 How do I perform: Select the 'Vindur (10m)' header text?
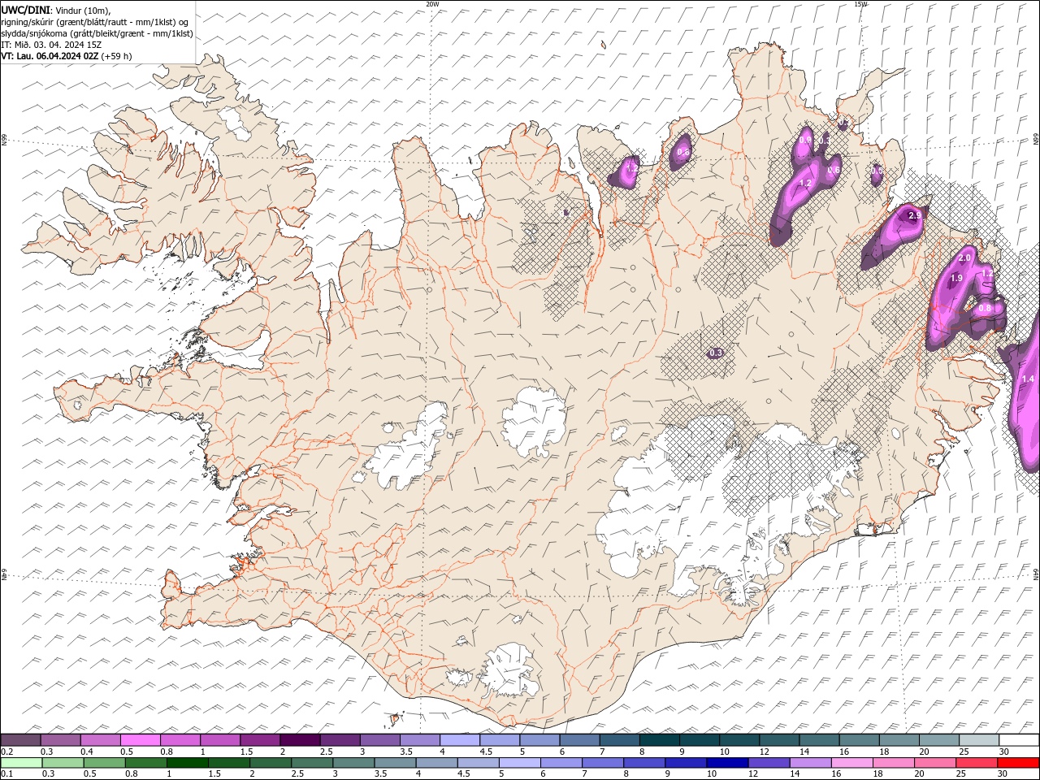pyautogui.click(x=83, y=10)
